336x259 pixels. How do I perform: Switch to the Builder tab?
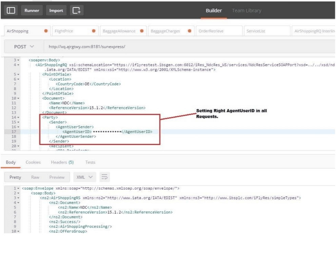214,10
